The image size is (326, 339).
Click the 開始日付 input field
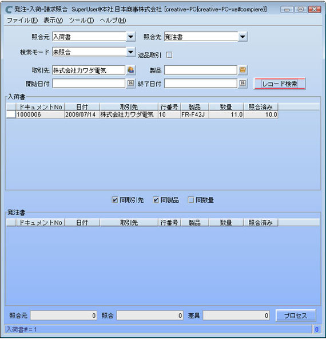[x=89, y=84]
